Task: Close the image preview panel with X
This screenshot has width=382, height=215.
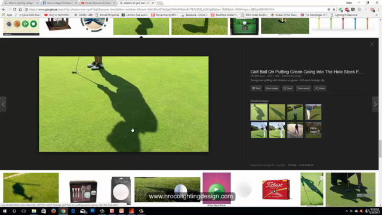Action: (372, 44)
